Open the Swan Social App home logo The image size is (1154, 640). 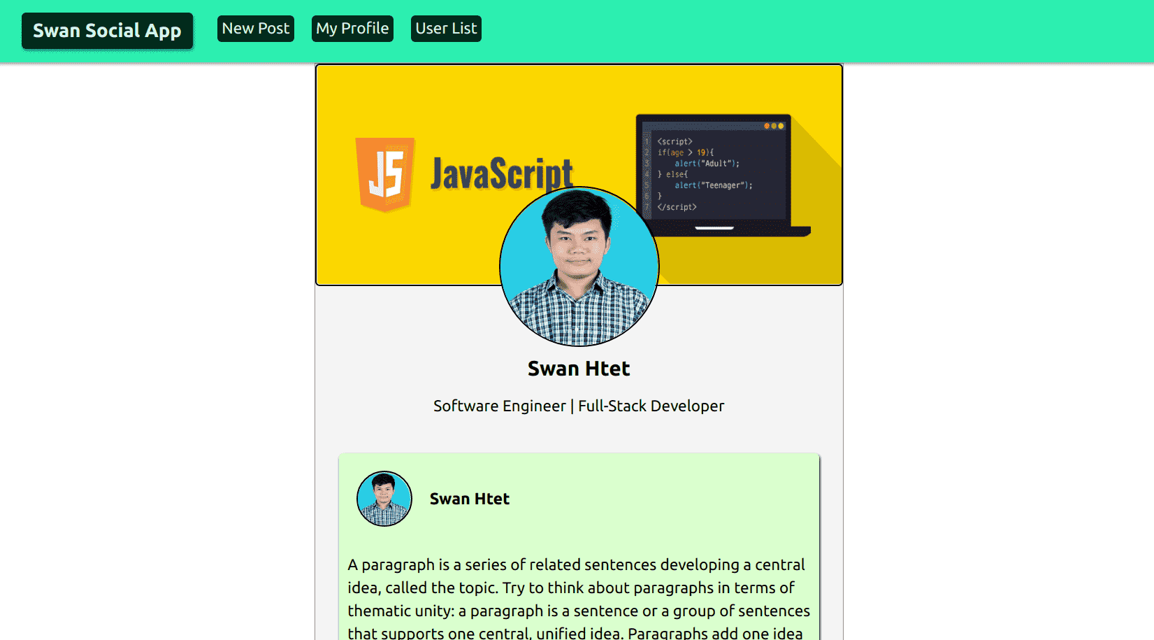[x=107, y=31]
